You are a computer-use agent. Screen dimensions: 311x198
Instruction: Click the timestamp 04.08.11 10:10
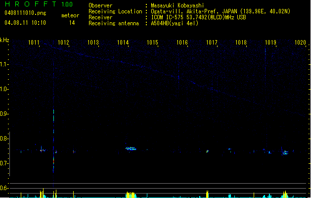(x=25, y=23)
